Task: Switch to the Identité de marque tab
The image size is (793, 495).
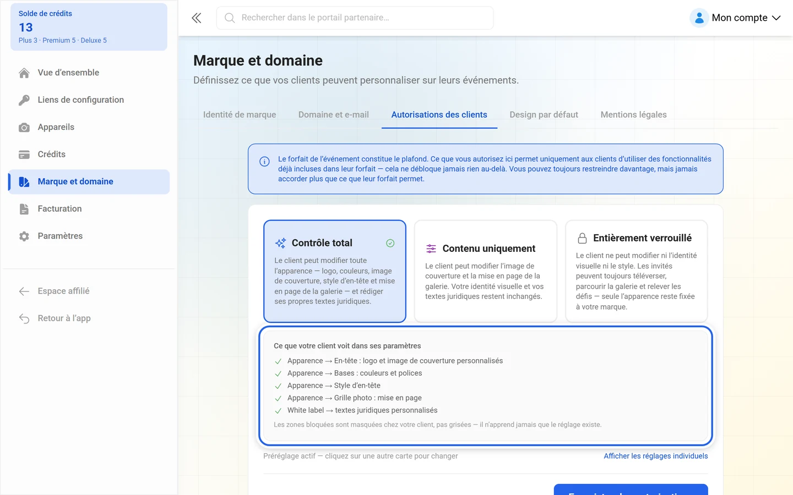Action: pos(240,114)
